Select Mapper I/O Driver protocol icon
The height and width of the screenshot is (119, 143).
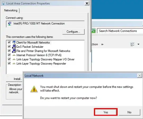click(x=14, y=59)
